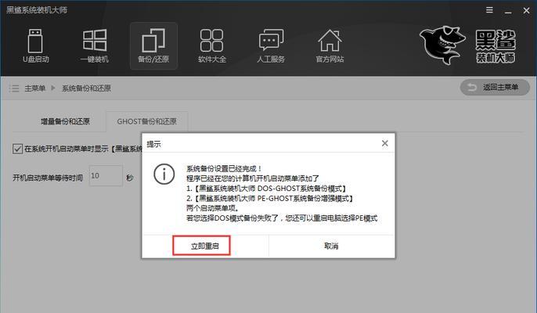Close the application window
This screenshot has height=313, width=537.
[x=526, y=11]
